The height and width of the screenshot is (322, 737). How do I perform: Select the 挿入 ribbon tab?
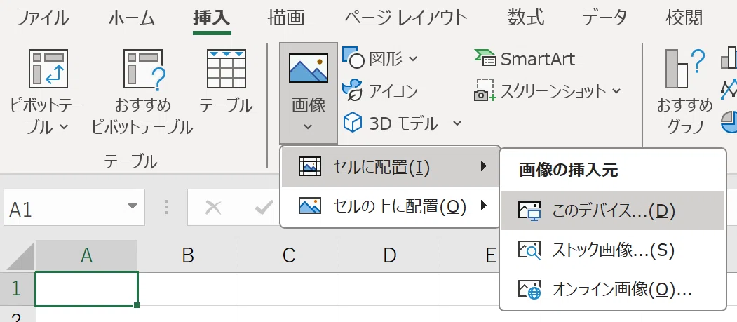point(212,18)
